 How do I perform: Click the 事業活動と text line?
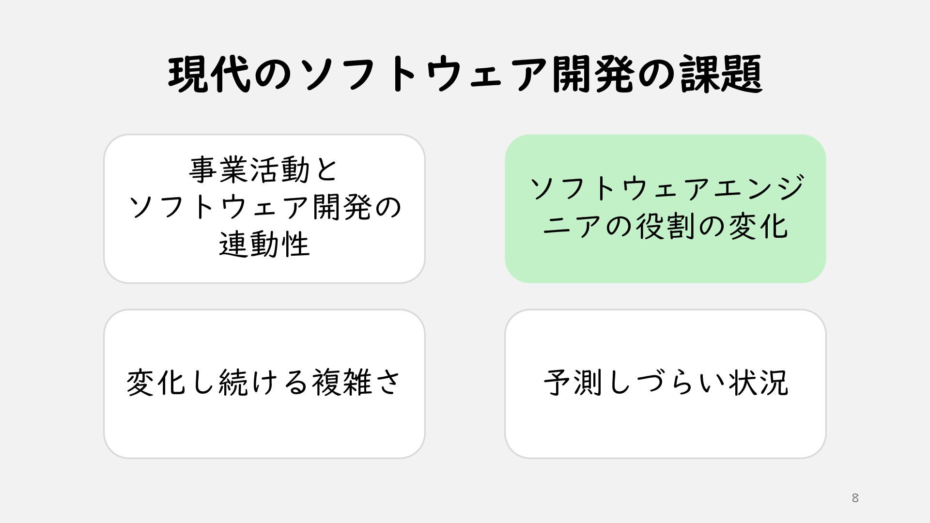coord(264,169)
